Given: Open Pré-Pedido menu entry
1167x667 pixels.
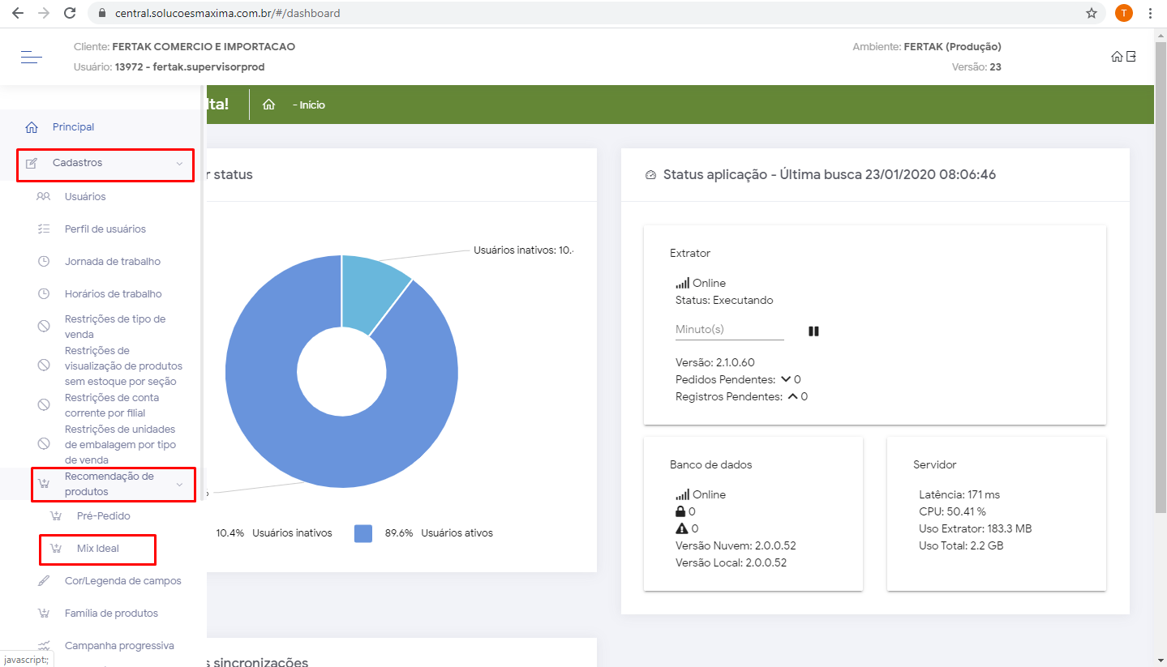Looking at the screenshot, I should point(103,516).
